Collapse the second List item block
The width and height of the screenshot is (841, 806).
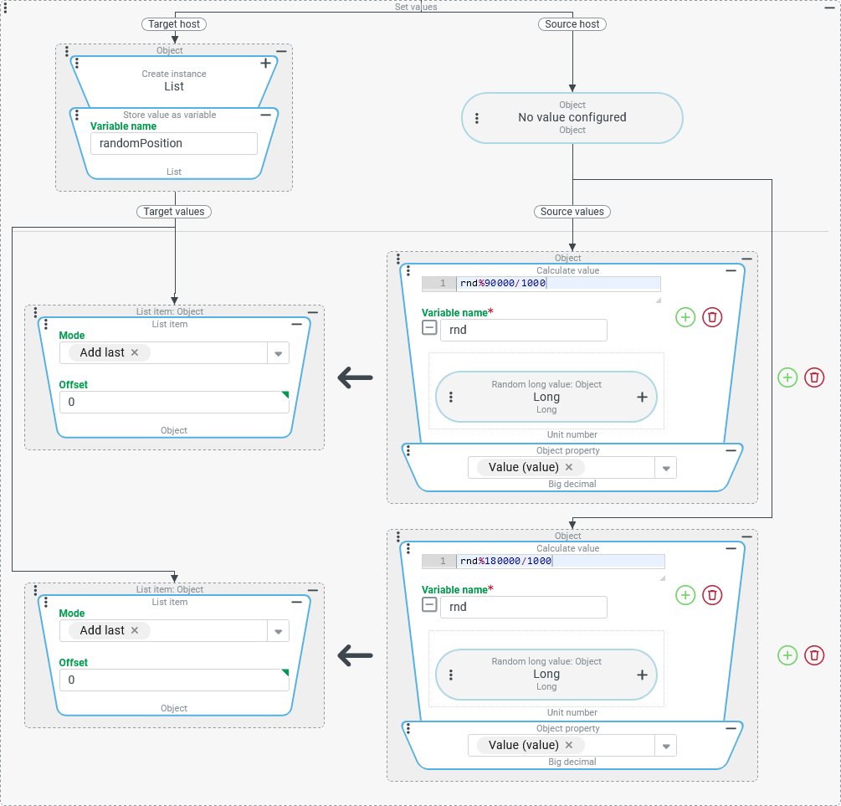296,602
